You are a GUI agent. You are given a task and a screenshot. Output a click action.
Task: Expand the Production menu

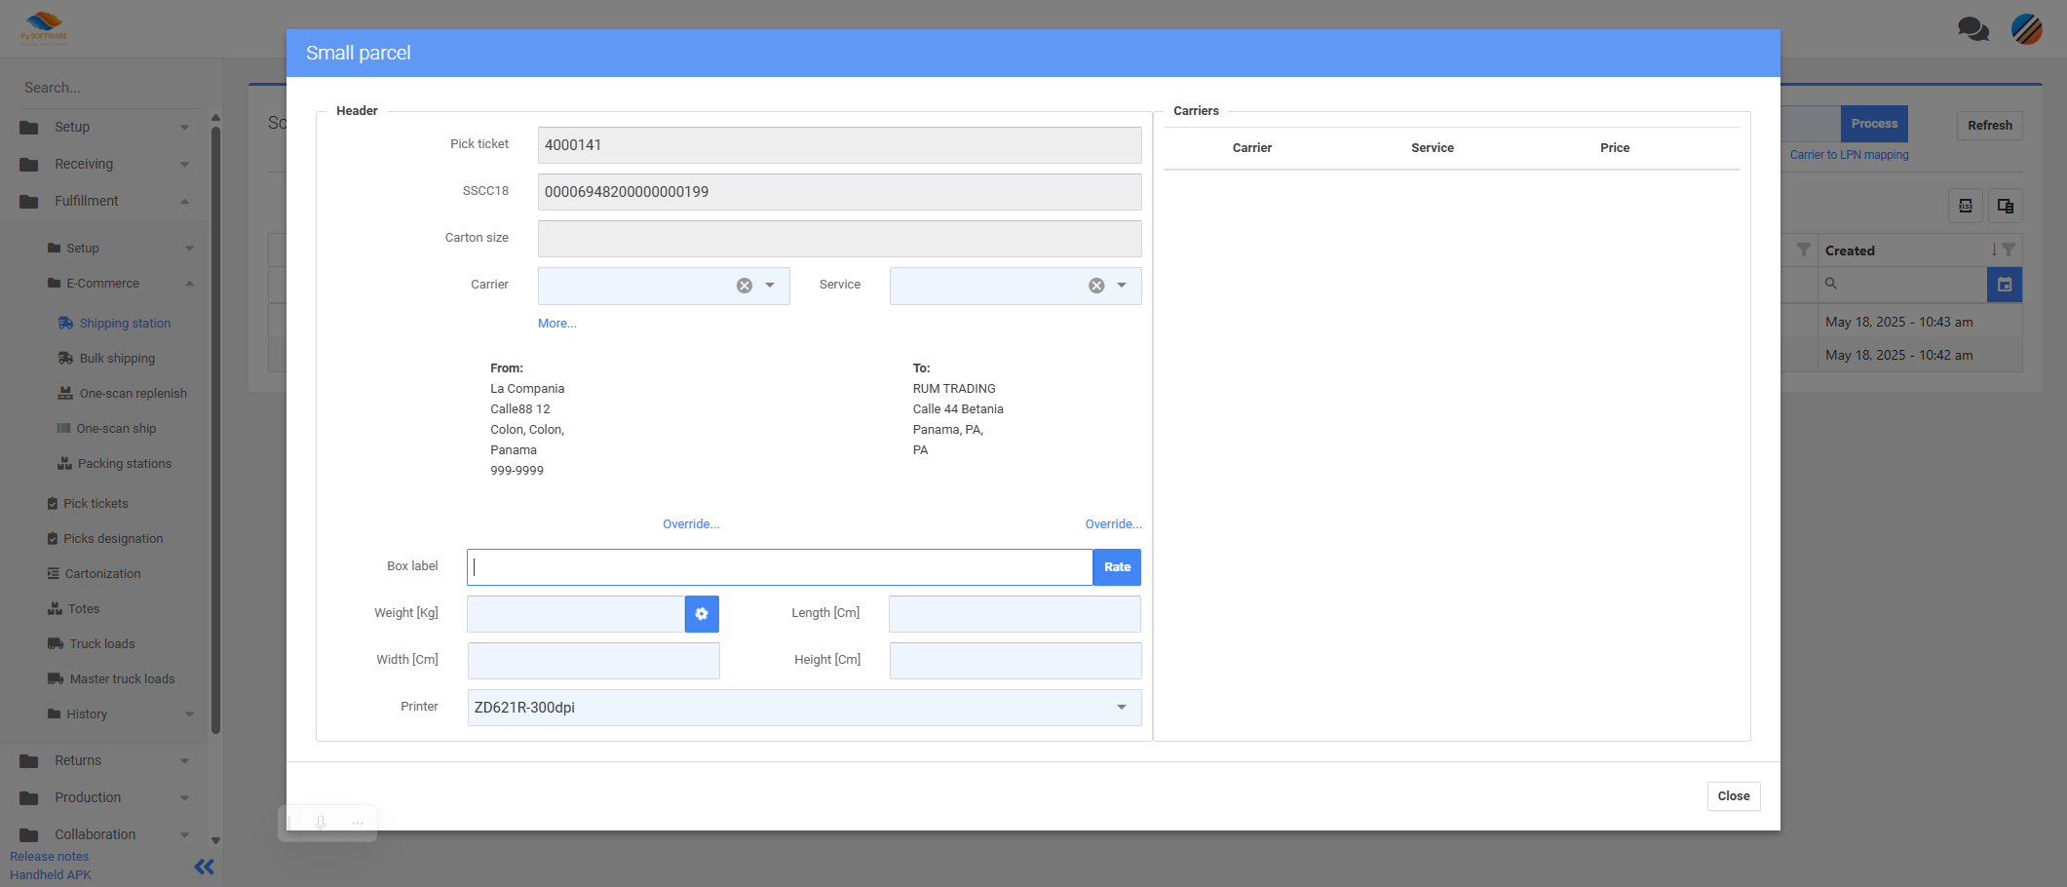[x=105, y=797]
